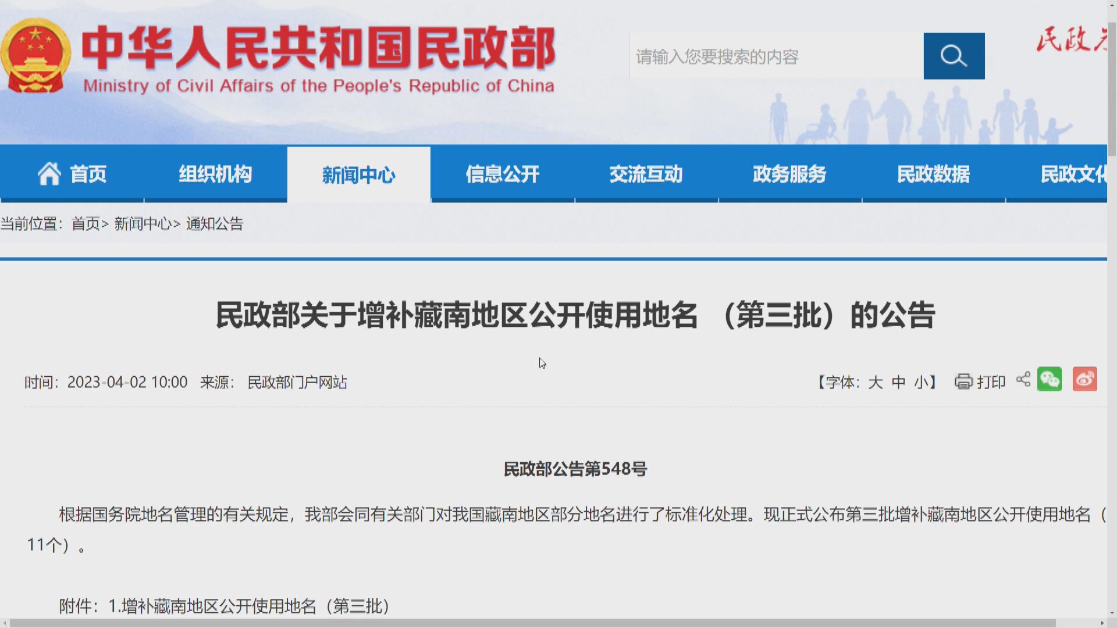The image size is (1117, 628).
Task: Click the search magnifier icon
Action: (x=953, y=56)
